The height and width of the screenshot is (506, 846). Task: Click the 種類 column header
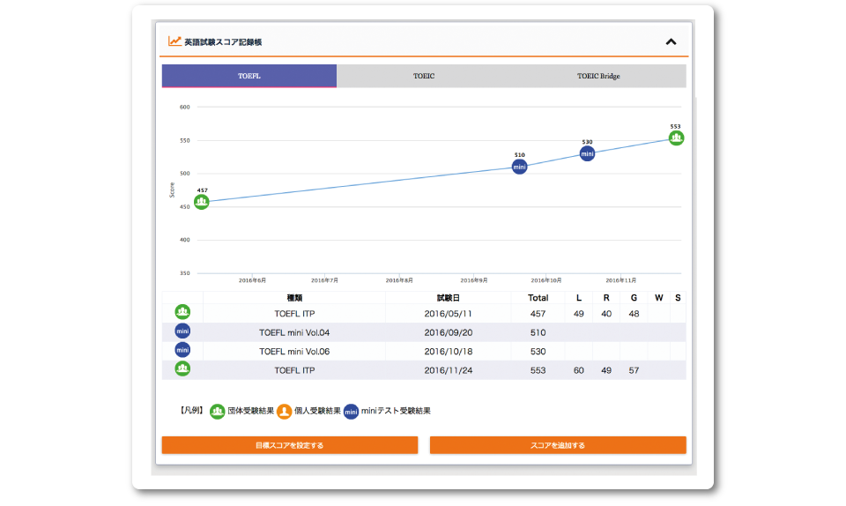[x=294, y=298]
